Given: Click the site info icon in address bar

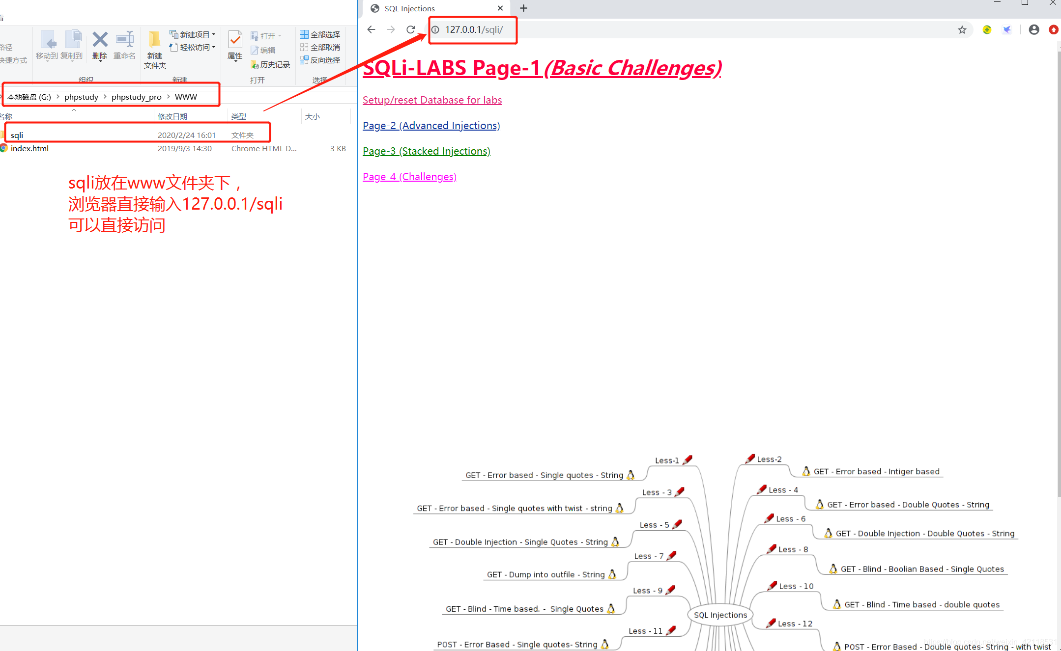Looking at the screenshot, I should (x=435, y=29).
